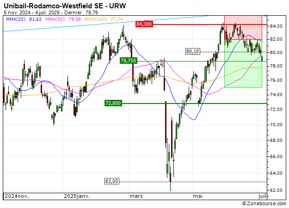Click the date range and Dernier subtitle

pos(51,13)
